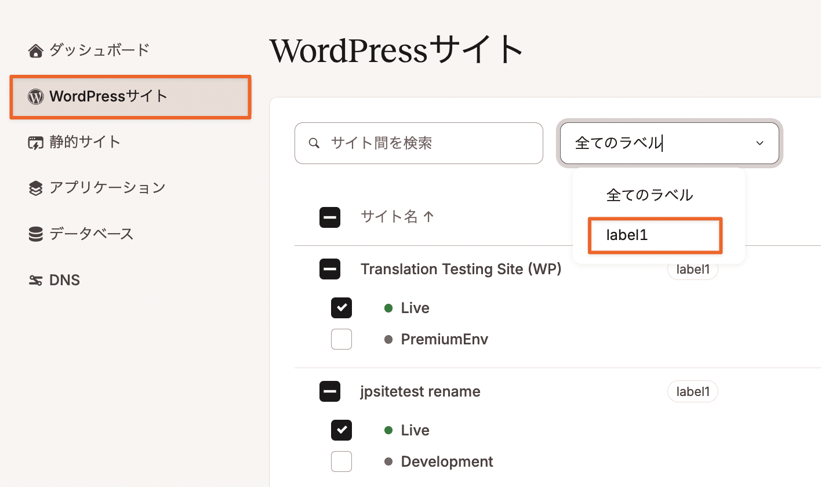
Task: Click green status dot of Translation Testing Live
Action: (388, 308)
